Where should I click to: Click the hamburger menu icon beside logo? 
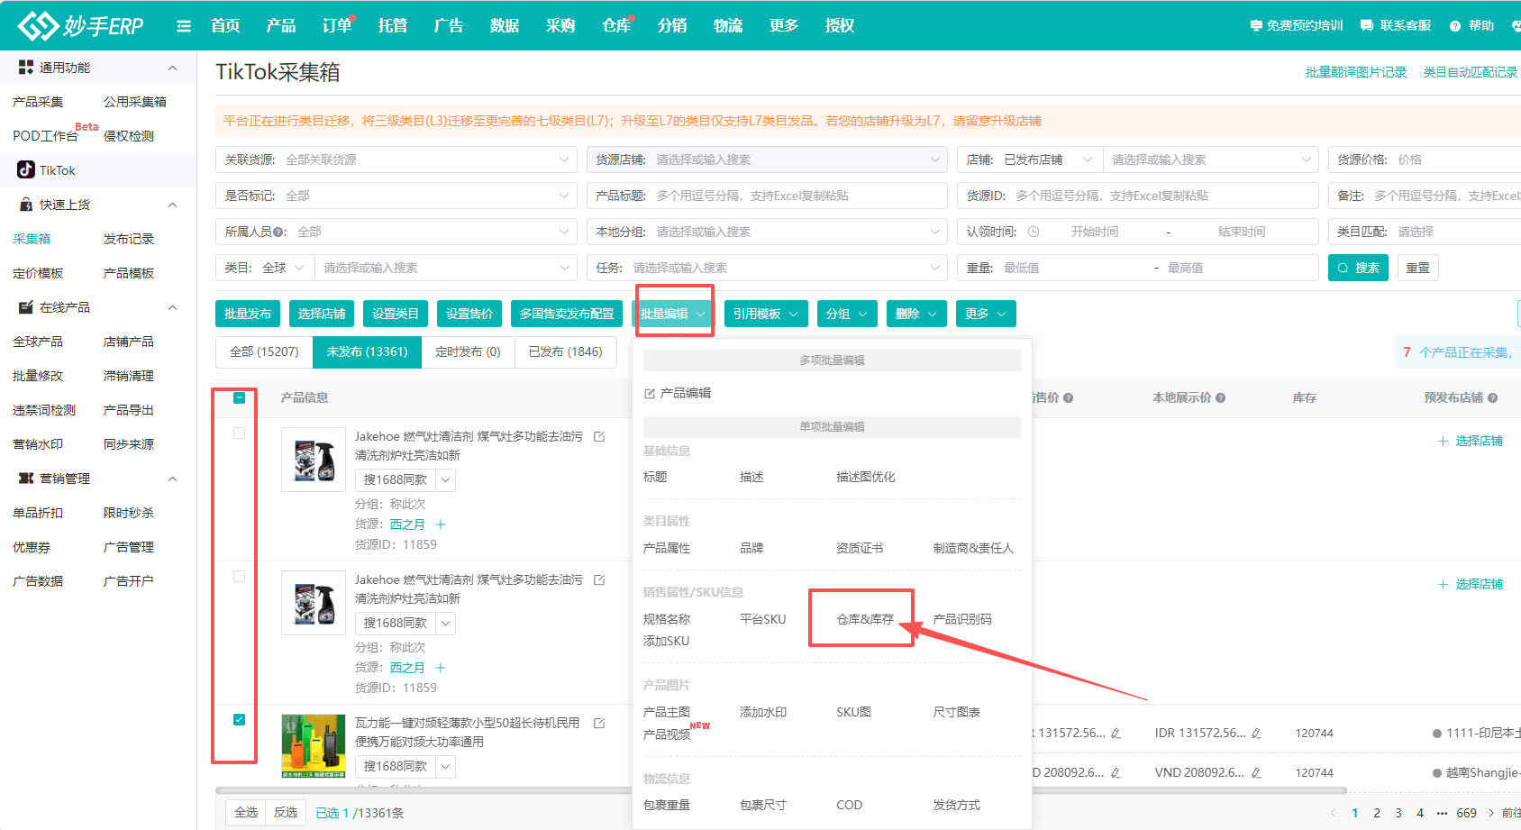[x=184, y=26]
